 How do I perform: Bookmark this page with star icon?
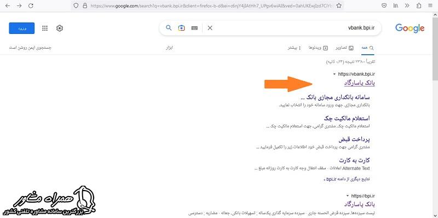[339, 5]
